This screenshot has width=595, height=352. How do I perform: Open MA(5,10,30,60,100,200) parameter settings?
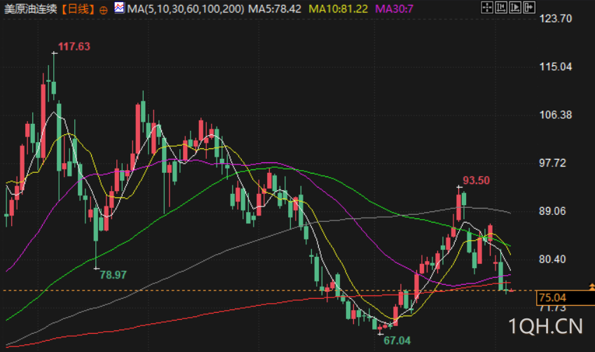pos(186,9)
